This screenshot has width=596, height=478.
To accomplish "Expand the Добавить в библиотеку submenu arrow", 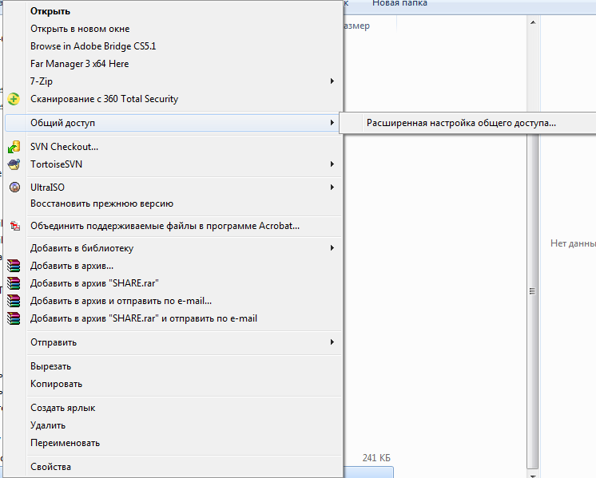I will coord(332,248).
